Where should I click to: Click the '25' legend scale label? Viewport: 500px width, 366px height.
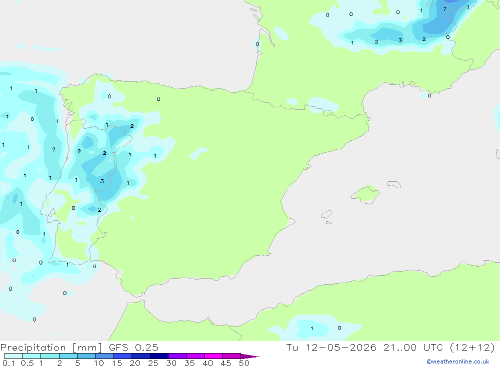coord(153,363)
